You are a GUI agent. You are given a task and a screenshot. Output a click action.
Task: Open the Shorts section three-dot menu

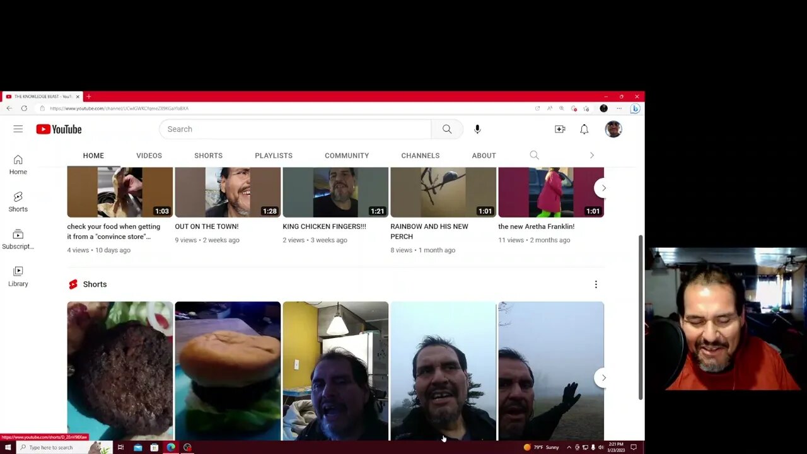coord(596,284)
